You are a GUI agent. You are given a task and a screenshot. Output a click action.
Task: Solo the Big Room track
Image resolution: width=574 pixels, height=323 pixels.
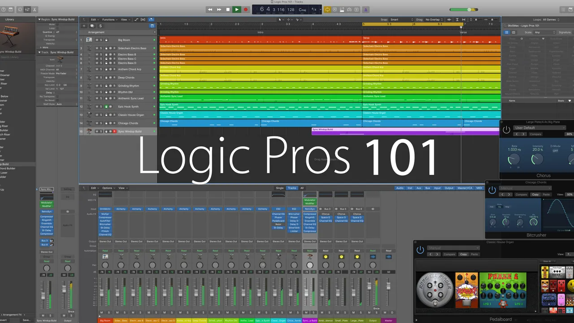click(x=101, y=40)
